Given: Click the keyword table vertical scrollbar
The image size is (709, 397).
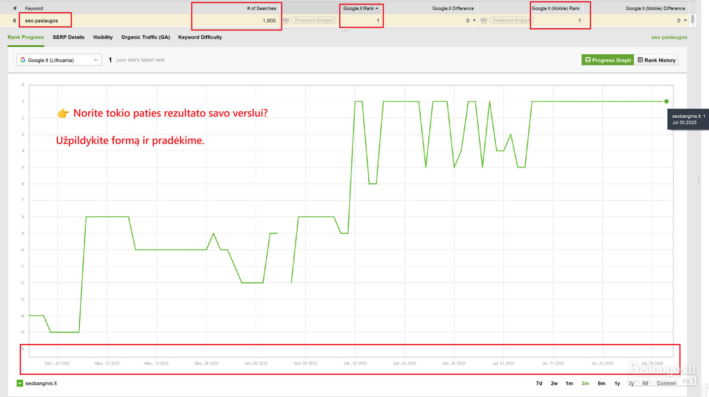Looking at the screenshot, I should (x=693, y=19).
